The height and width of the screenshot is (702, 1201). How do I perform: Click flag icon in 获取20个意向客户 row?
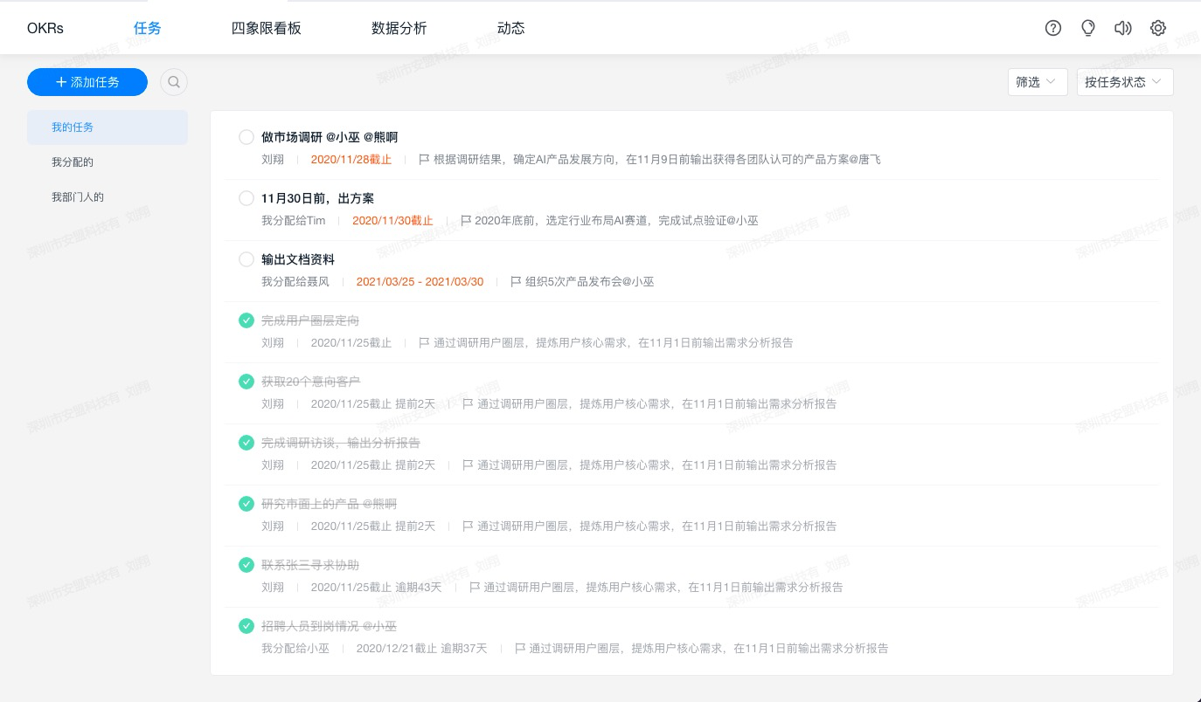click(468, 404)
